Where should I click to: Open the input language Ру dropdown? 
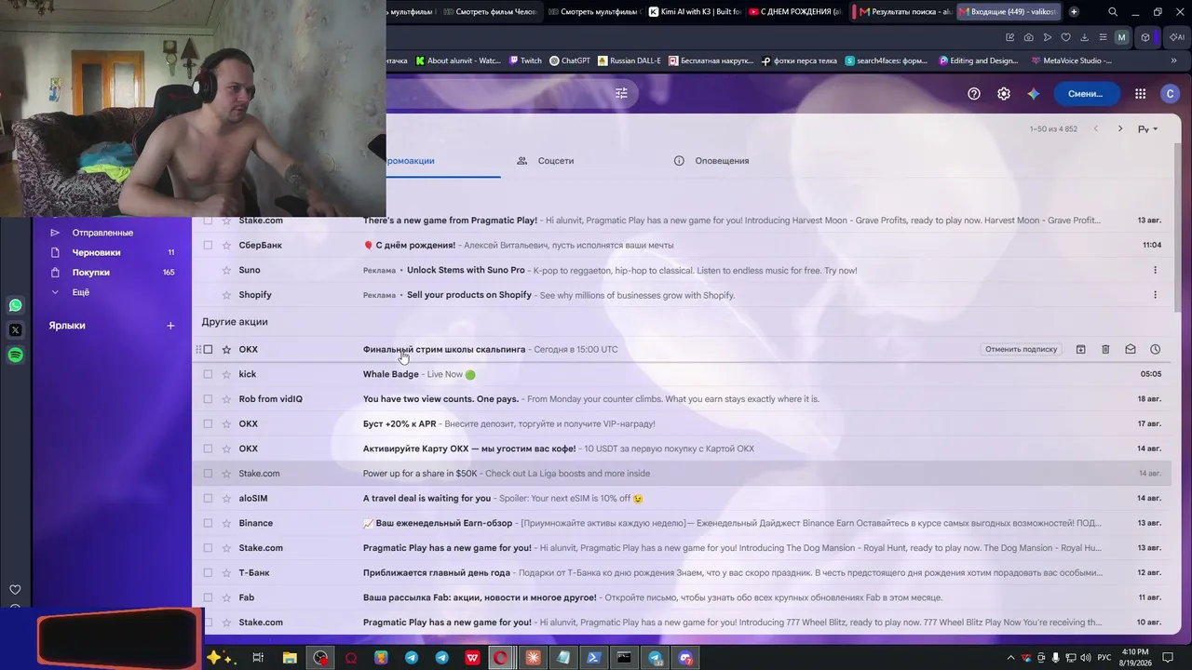[1147, 129]
